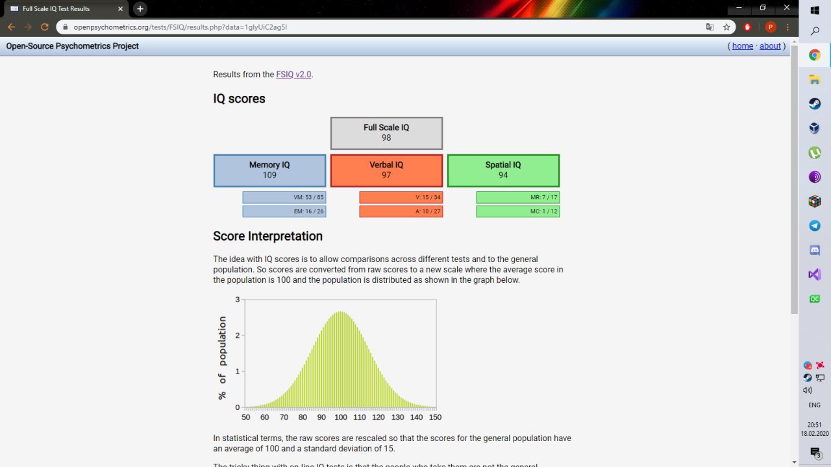Open the Rubik's cube app icon

[815, 202]
